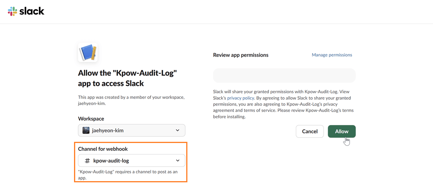Open Slack's privacy policy link

tap(240, 98)
